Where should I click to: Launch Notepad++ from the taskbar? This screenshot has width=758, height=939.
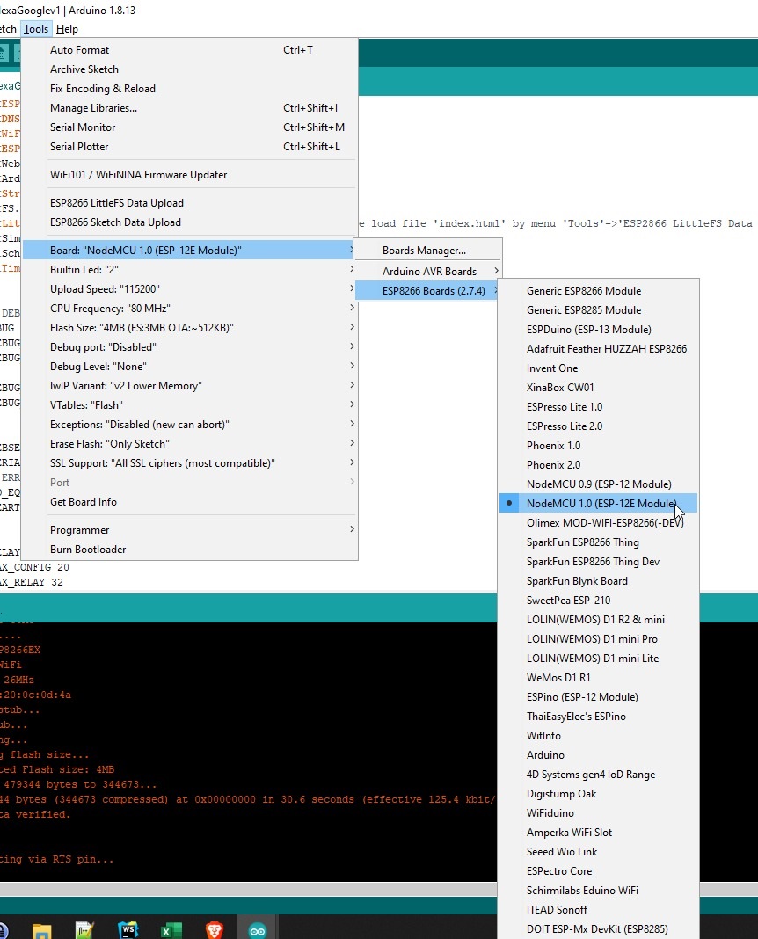[84, 929]
